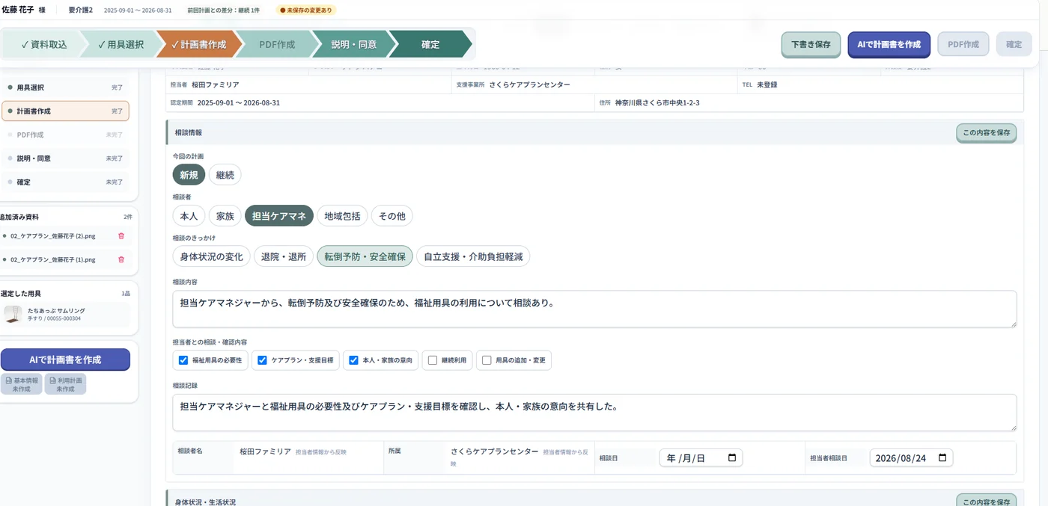1048x506 pixels.
Task: Save 相談情報 section with この内容を保存
Action: coord(986,132)
